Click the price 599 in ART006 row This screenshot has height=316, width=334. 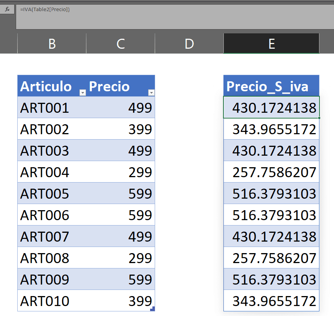[140, 215]
